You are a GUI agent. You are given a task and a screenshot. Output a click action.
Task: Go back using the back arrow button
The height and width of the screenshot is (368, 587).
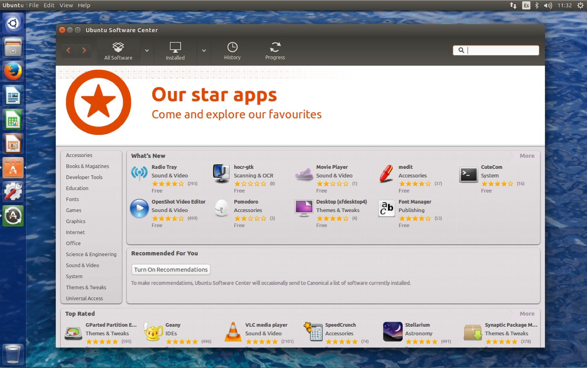(69, 50)
